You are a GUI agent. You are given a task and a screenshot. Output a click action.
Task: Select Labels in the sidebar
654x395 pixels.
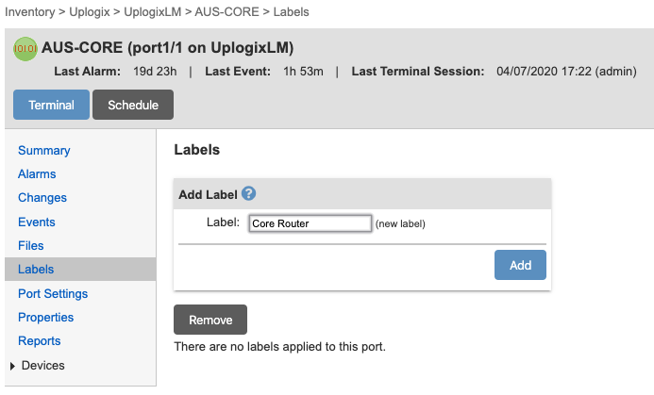click(x=36, y=270)
